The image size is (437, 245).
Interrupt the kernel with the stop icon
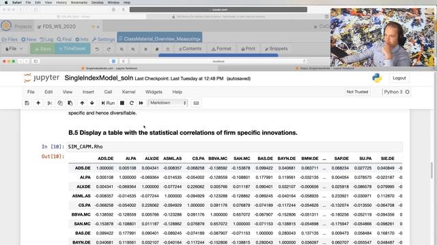(122, 103)
